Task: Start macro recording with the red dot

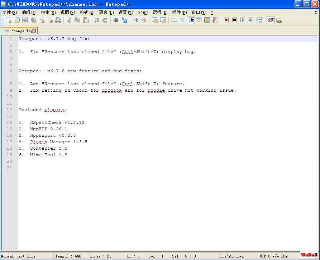Action: (x=226, y=20)
